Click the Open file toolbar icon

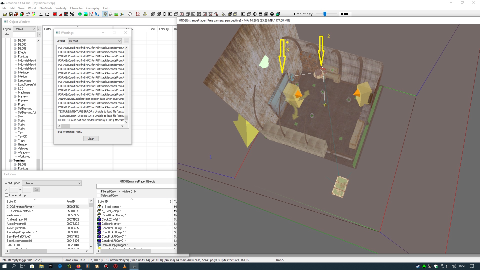click(5, 14)
